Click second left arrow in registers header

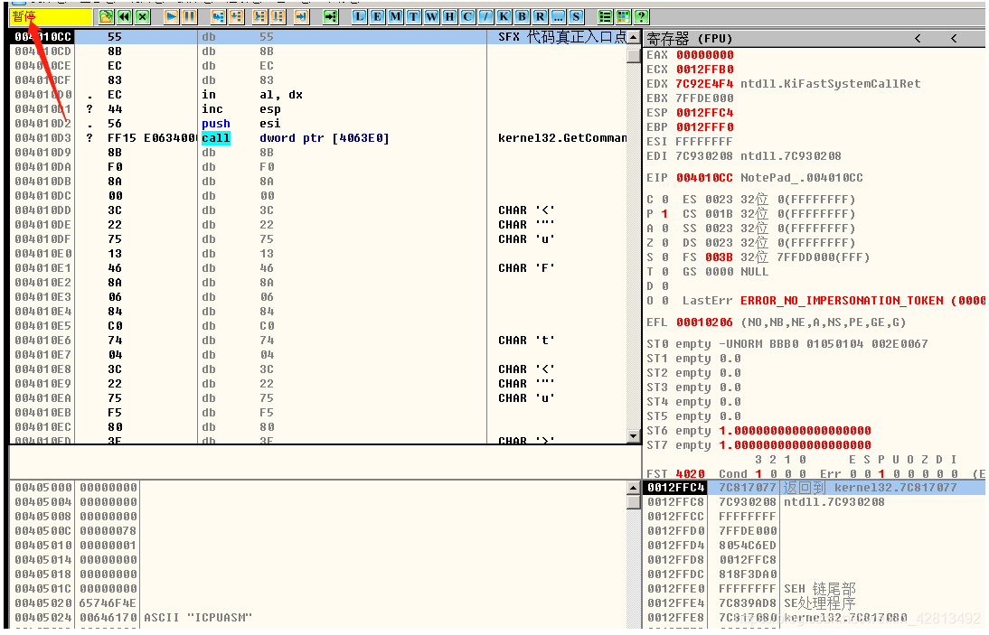(x=954, y=39)
